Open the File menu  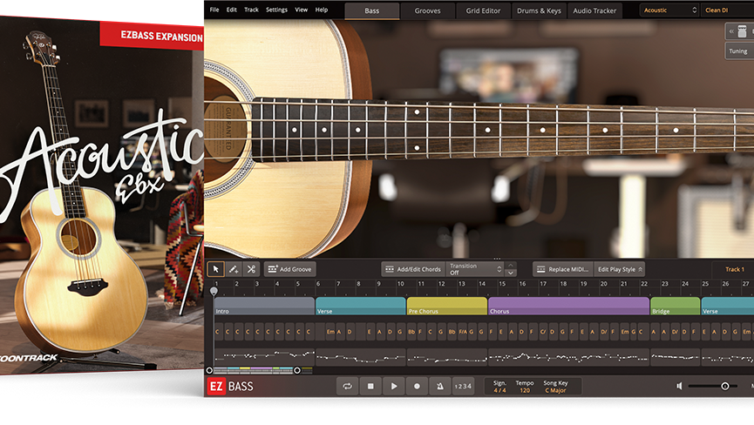point(214,10)
